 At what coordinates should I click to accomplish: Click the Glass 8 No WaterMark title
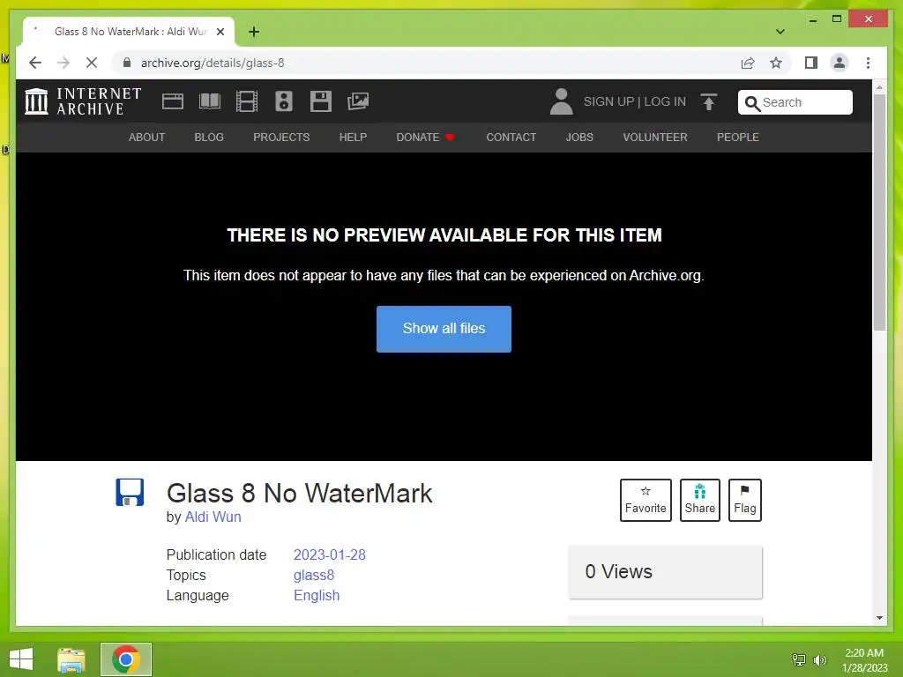[x=300, y=494]
